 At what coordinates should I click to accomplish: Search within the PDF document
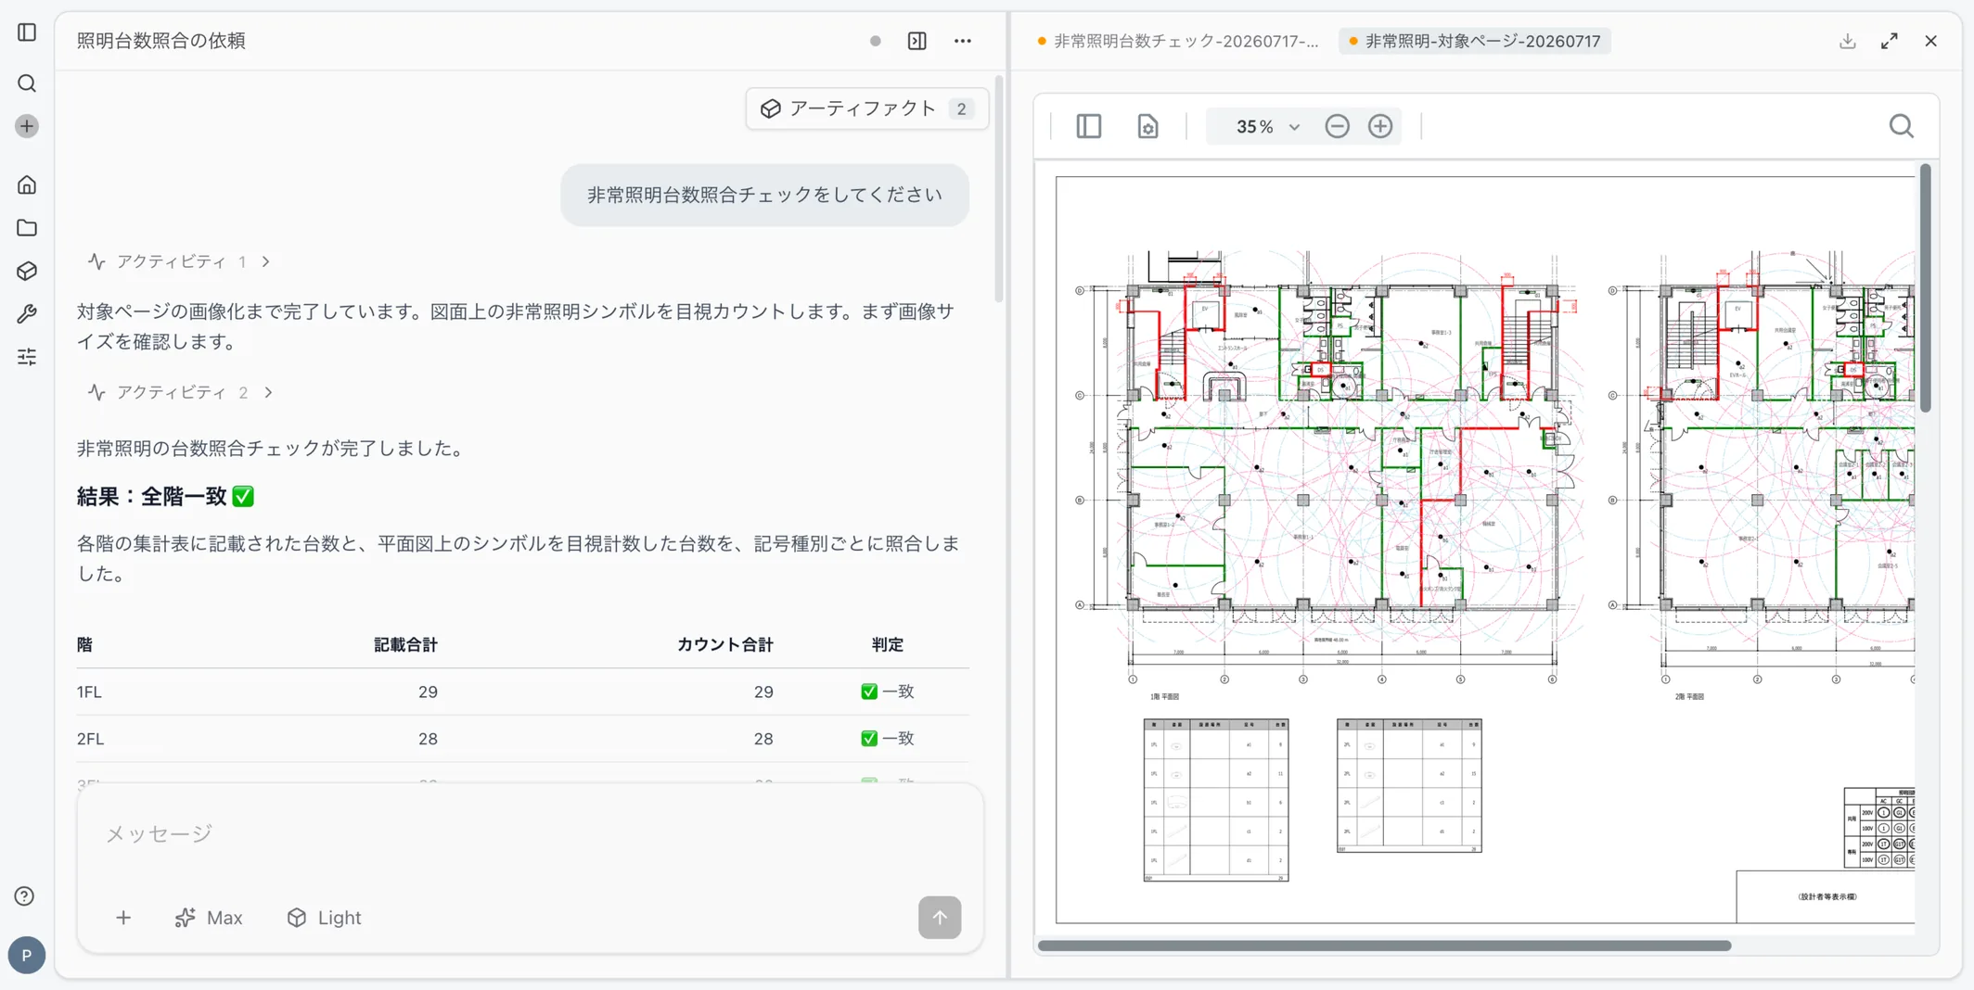1902,126
